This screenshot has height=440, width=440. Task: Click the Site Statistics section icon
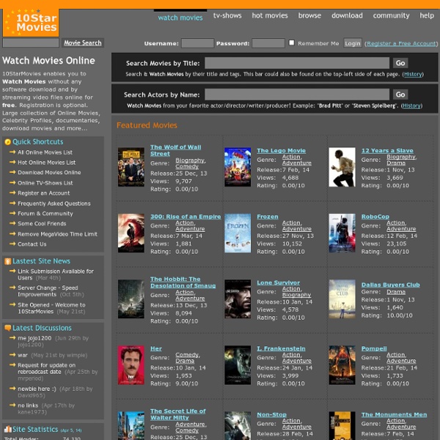coord(7,428)
